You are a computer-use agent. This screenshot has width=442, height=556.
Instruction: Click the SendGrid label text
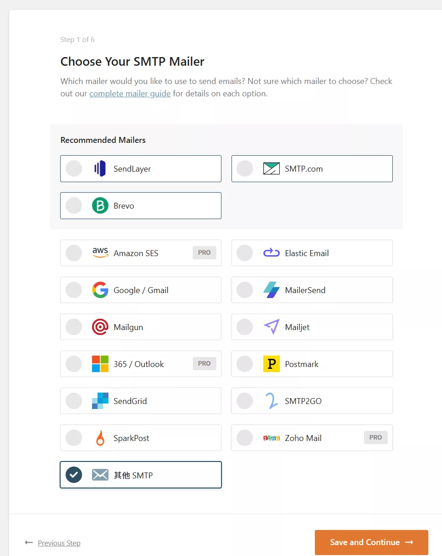click(130, 401)
